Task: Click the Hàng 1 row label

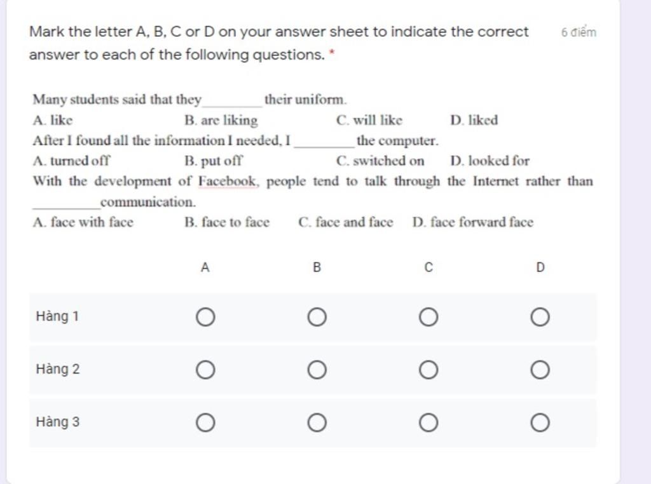Action: (57, 316)
